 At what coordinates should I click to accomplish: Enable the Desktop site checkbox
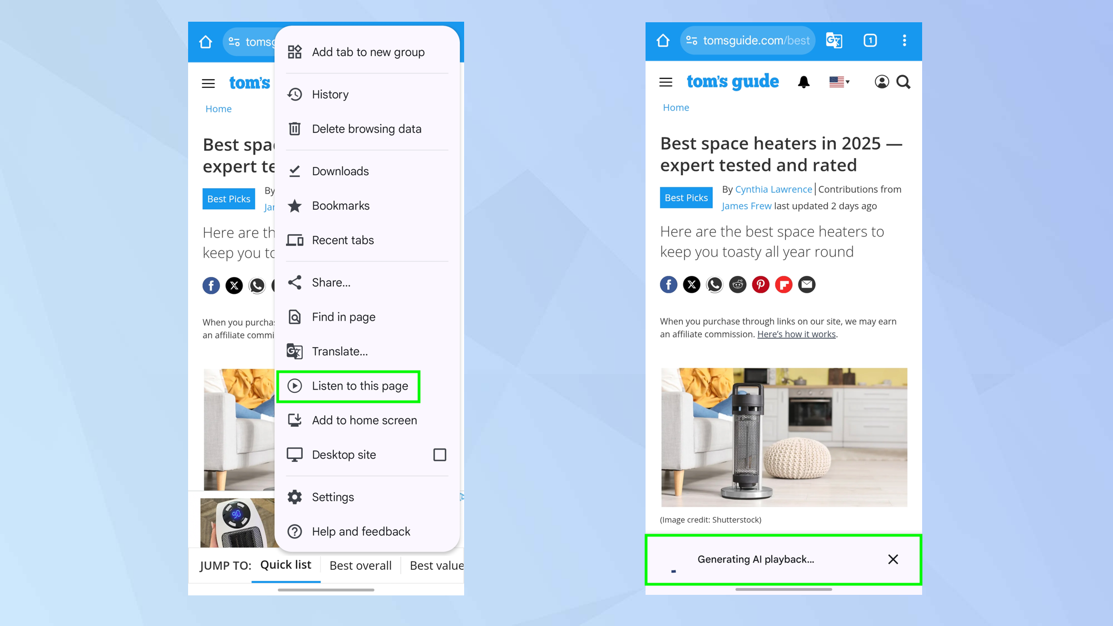click(440, 455)
